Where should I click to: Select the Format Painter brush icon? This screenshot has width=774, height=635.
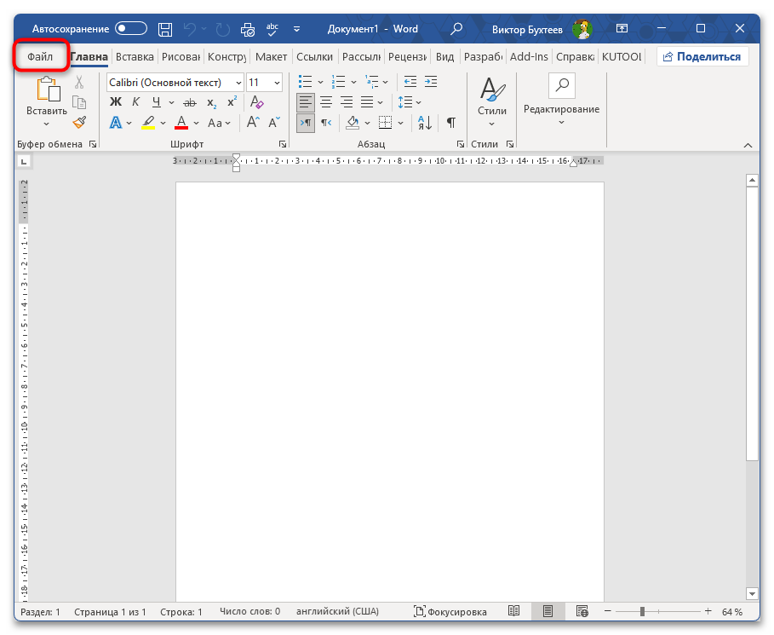click(79, 122)
